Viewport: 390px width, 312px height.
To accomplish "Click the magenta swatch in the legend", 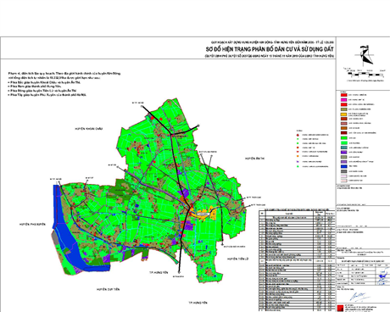I will 343,100.
